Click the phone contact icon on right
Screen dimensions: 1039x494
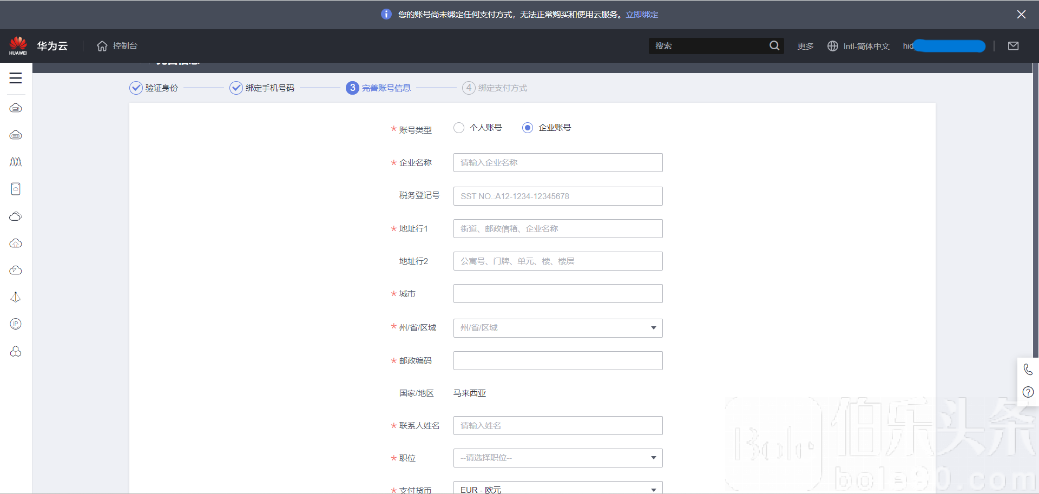tap(1028, 370)
